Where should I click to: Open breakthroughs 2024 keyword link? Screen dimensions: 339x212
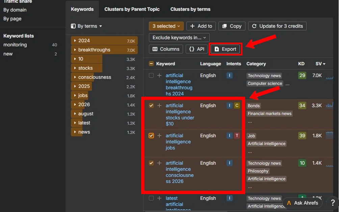point(179,85)
